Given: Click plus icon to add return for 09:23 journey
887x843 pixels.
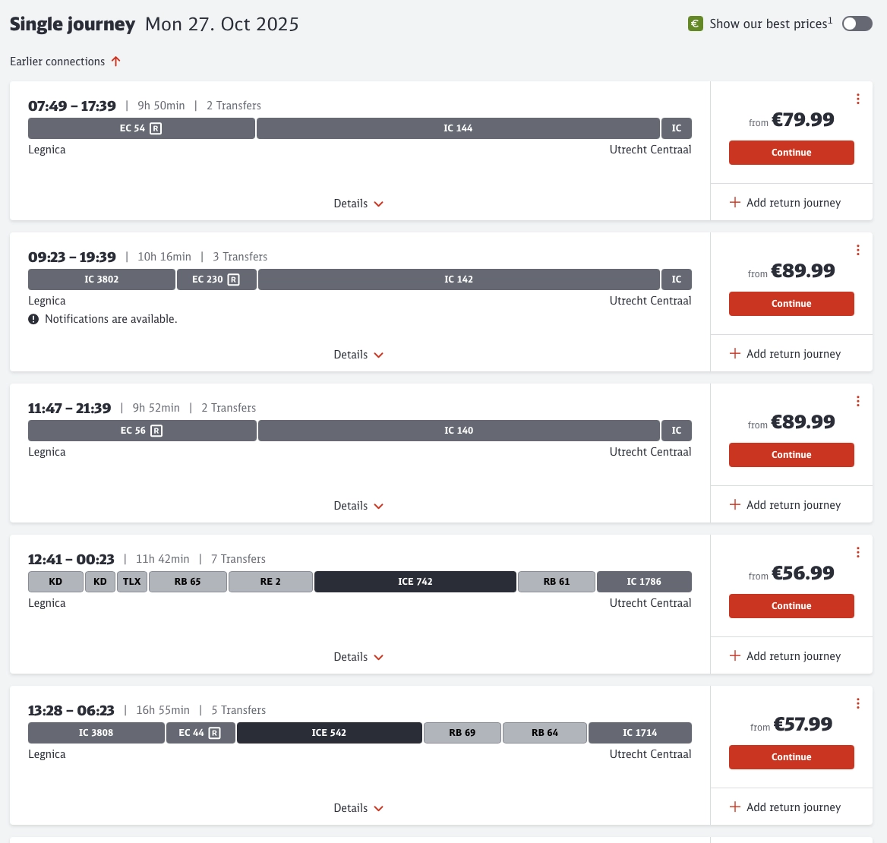Looking at the screenshot, I should click(x=734, y=353).
